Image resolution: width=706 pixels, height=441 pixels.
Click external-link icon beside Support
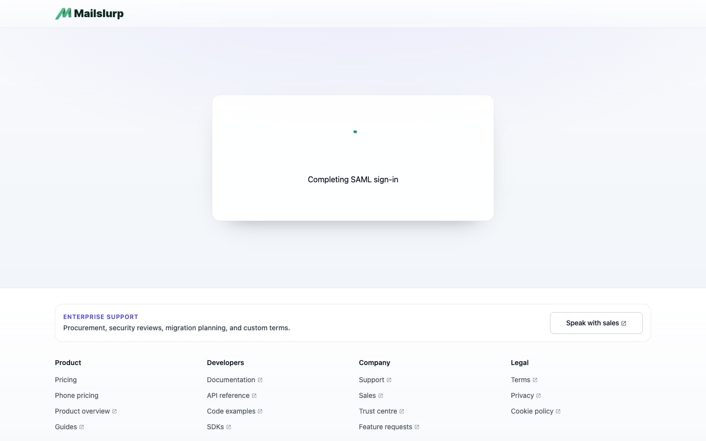click(x=389, y=380)
